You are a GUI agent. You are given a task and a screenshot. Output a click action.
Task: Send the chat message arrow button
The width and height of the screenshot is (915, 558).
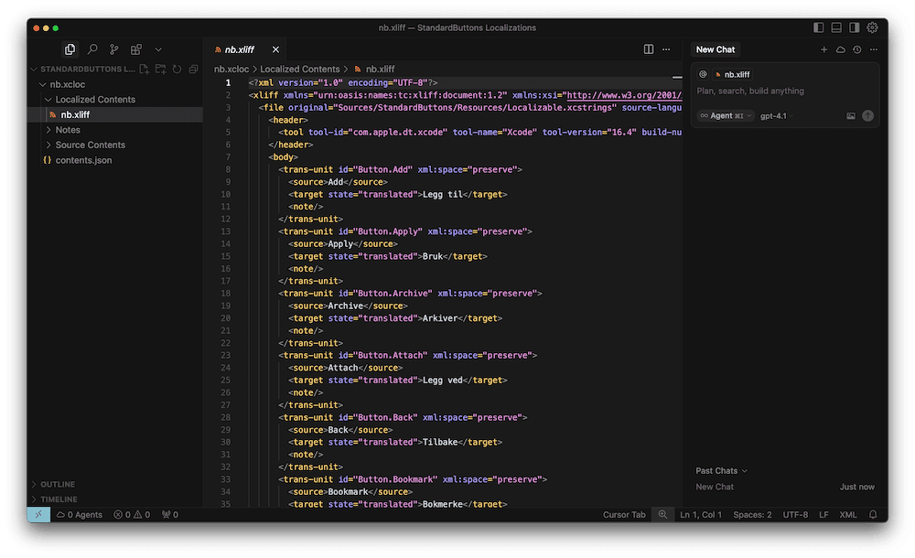pos(867,115)
